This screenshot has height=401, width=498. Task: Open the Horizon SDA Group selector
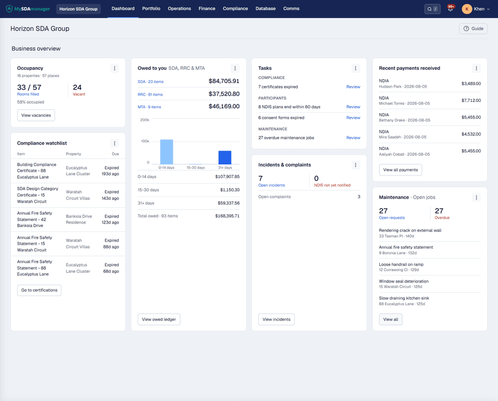pyautogui.click(x=79, y=9)
